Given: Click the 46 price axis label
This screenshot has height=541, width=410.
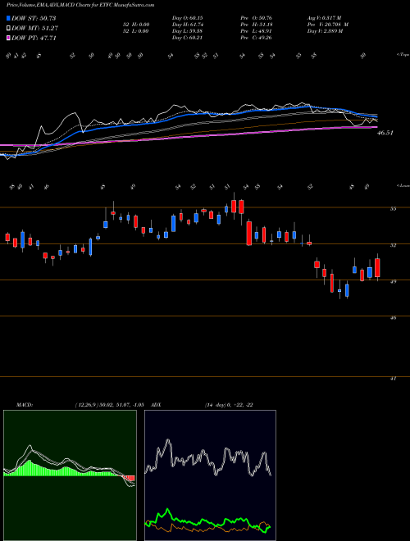Looking at the screenshot, I should click(393, 318).
